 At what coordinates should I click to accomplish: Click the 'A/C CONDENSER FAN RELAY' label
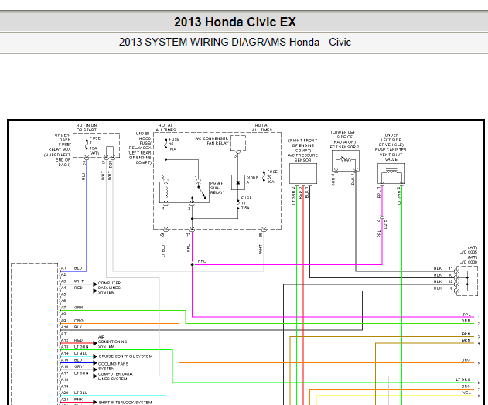pos(212,141)
